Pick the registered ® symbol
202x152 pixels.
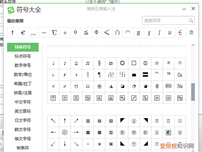[169, 63]
